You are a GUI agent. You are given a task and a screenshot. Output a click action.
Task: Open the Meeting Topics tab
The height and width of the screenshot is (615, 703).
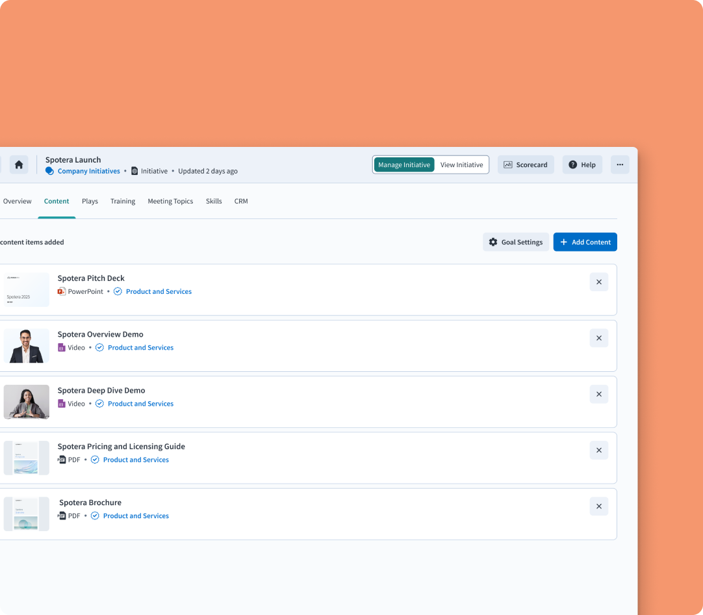170,201
